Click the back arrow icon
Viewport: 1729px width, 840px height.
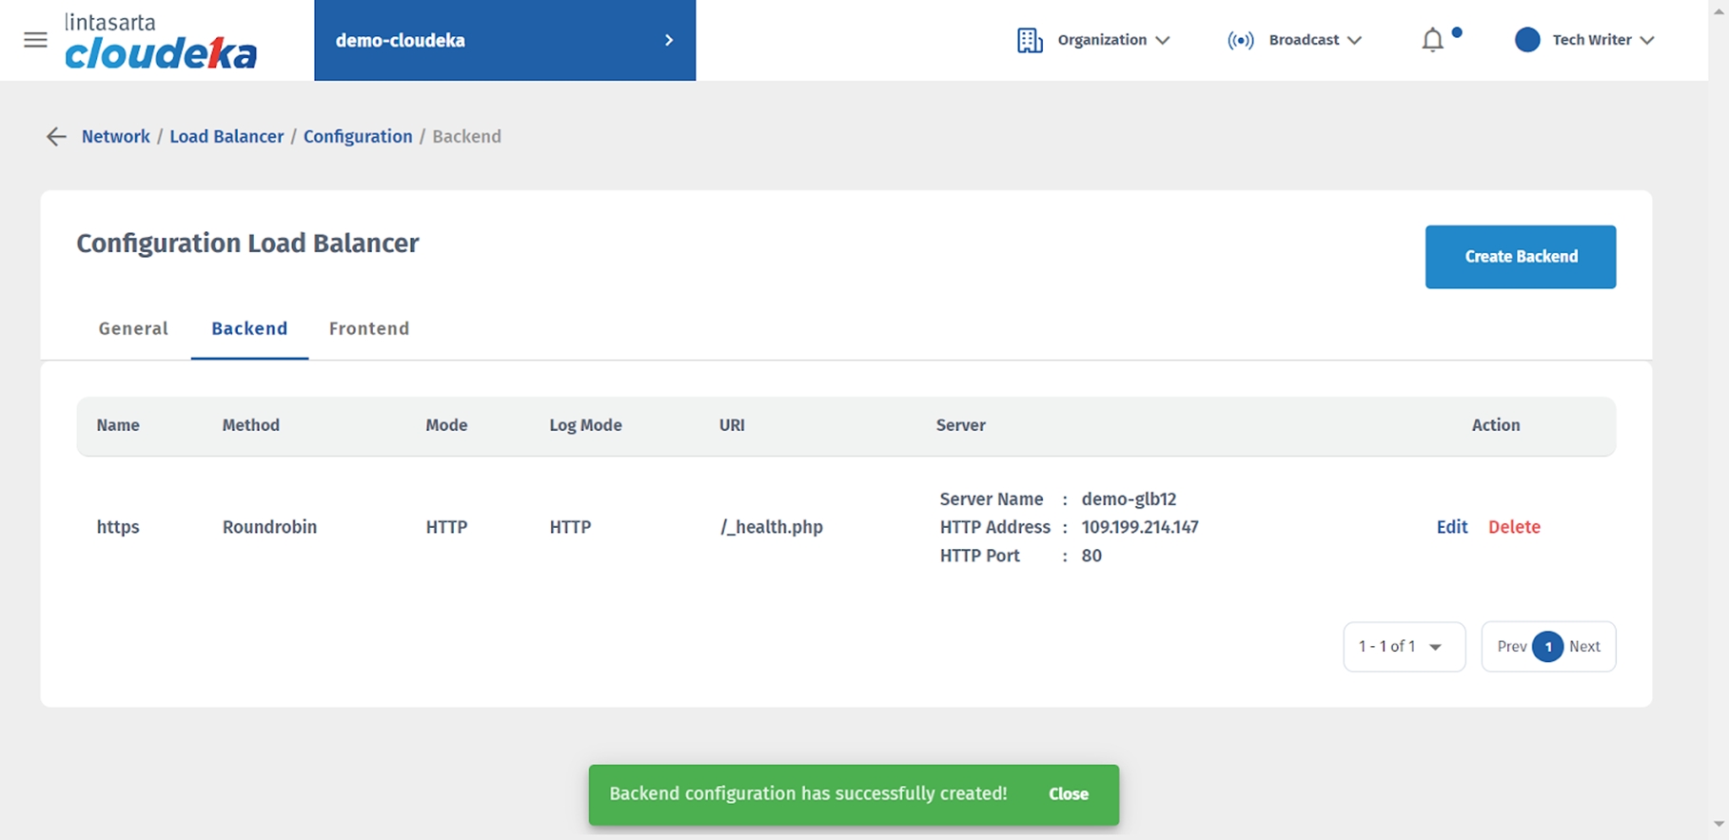click(56, 137)
